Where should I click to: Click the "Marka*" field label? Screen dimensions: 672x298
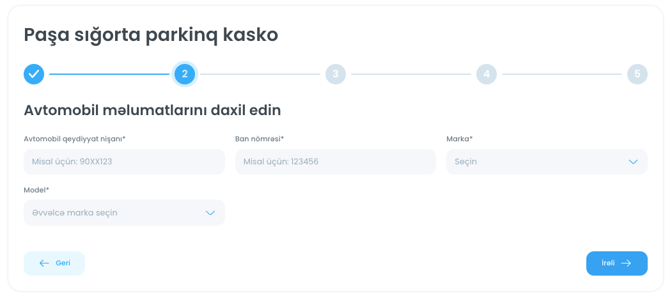tap(459, 139)
